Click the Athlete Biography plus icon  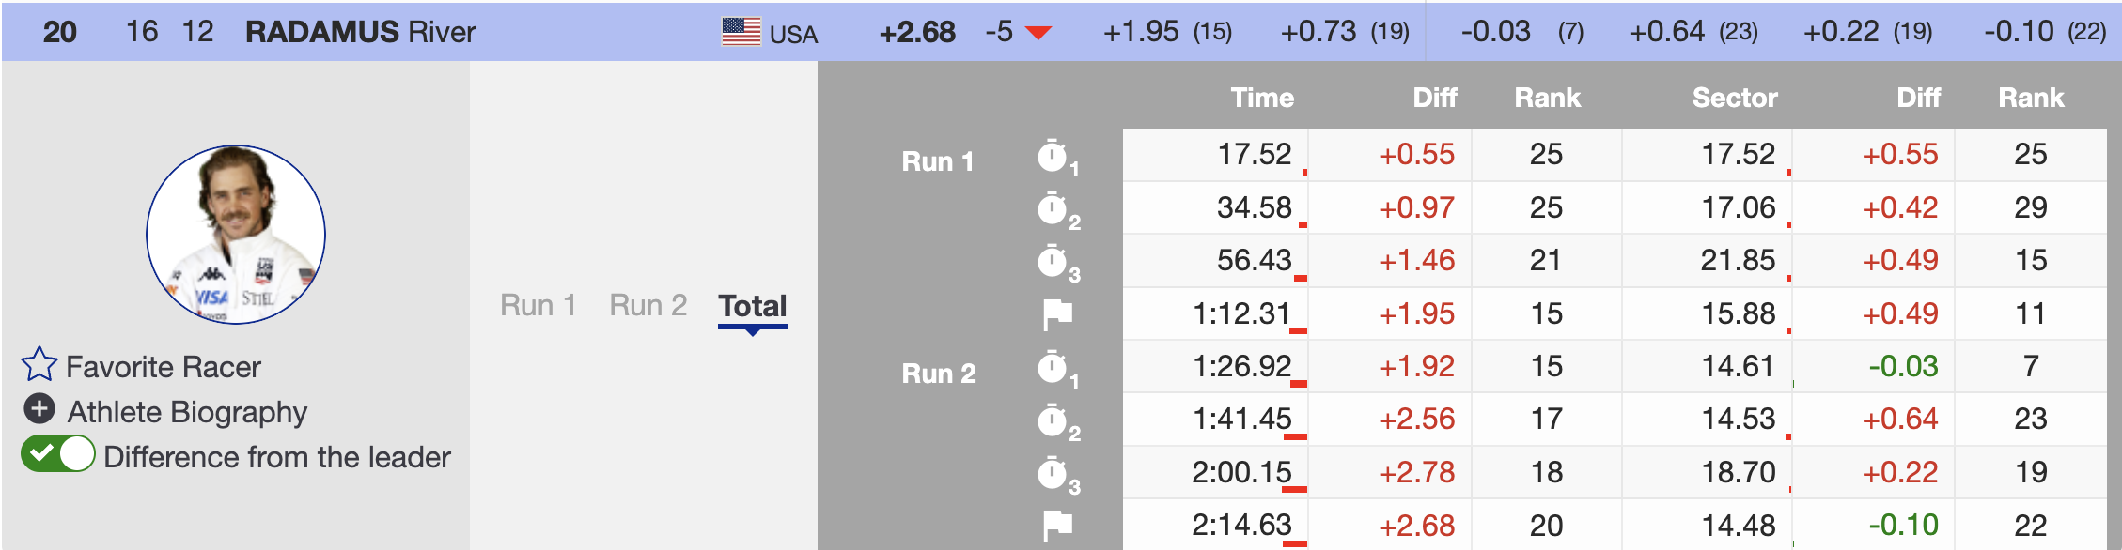(39, 410)
